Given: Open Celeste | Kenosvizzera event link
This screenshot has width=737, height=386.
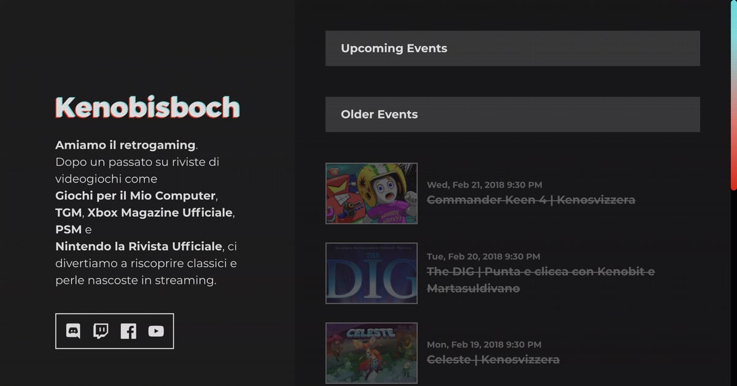Looking at the screenshot, I should tap(493, 359).
